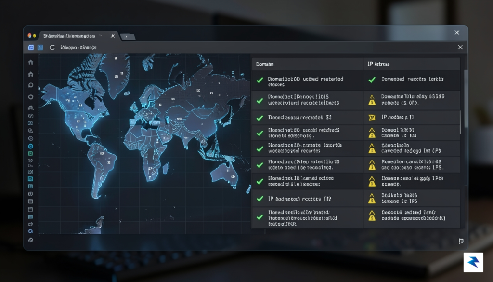Click the bright blue ring sidebar icon
The width and height of the screenshot is (493, 282).
click(30, 146)
